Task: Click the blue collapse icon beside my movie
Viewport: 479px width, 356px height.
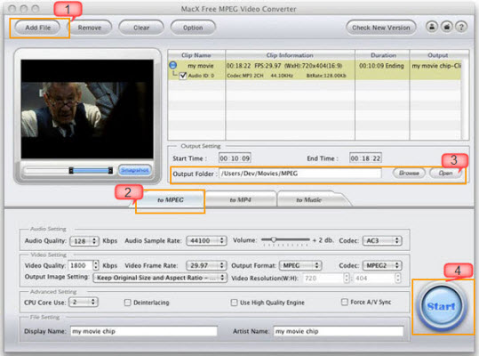Action: tap(173, 65)
